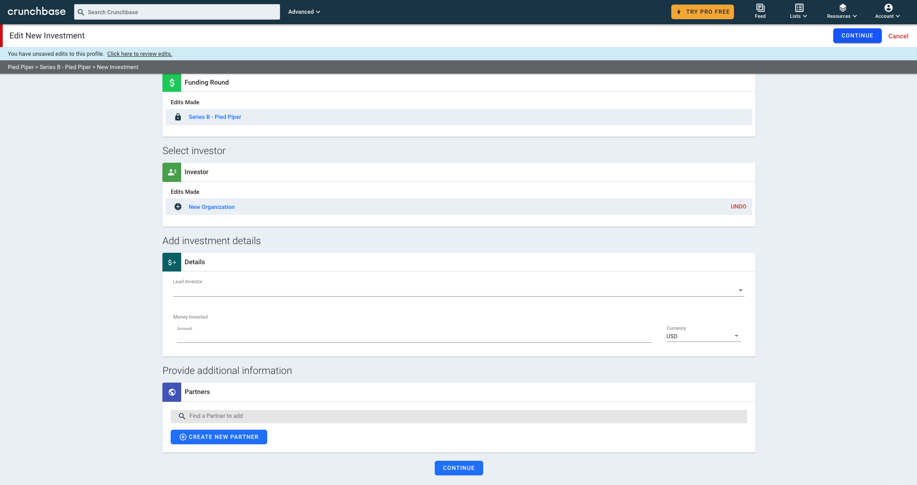Open the Account avatar icon
The width and height of the screenshot is (917, 485).
pos(888,8)
